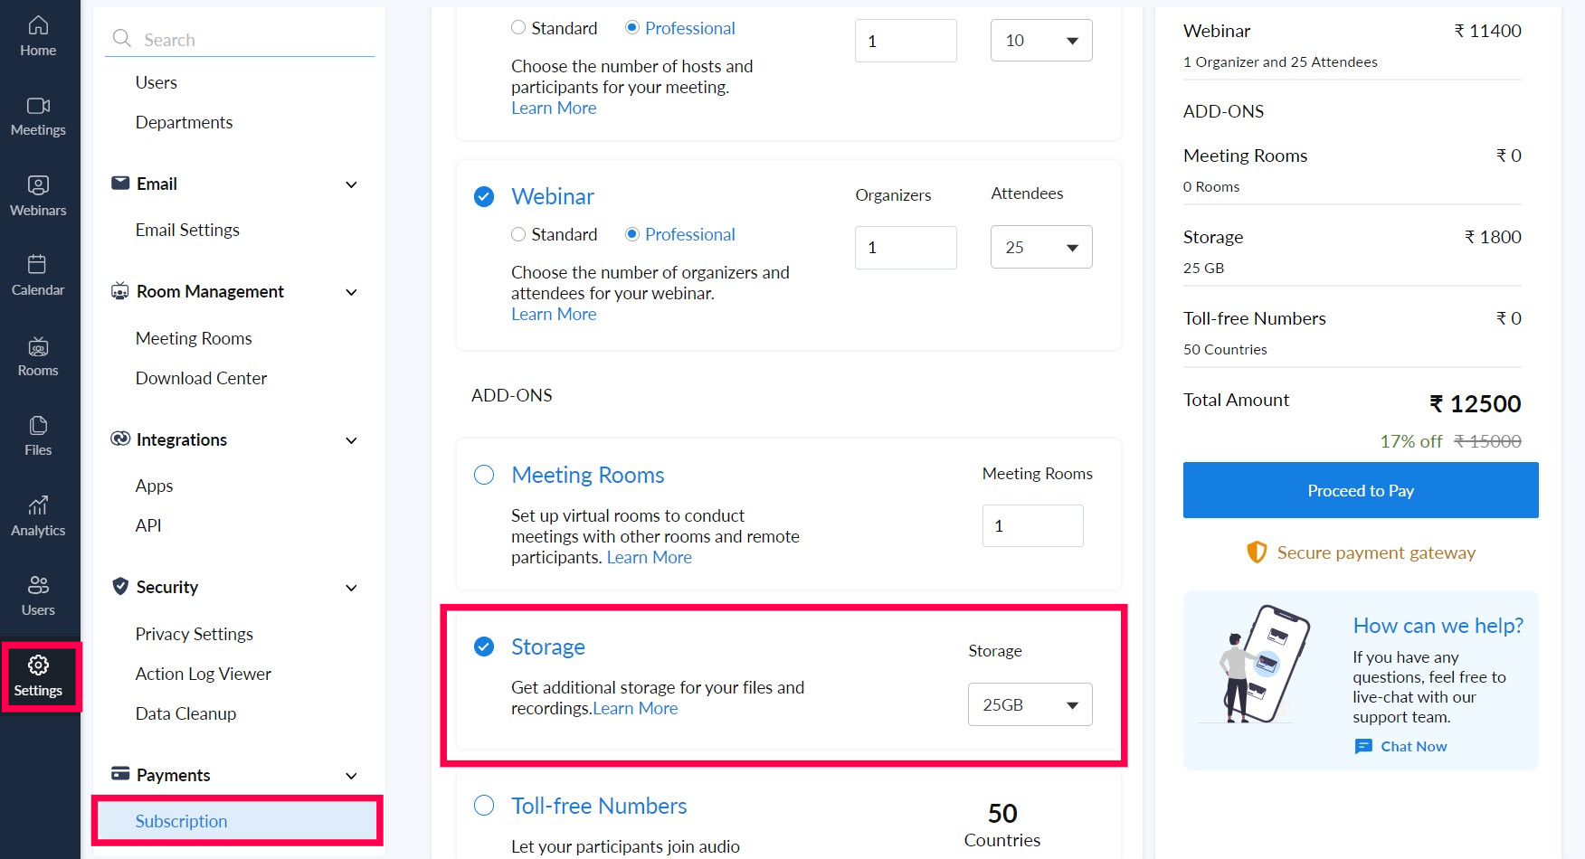Uncheck the Storage add-on
Image resolution: width=1585 pixels, height=859 pixels.
tap(484, 647)
